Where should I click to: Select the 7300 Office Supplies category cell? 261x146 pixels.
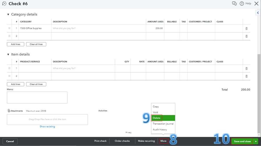click(35, 28)
